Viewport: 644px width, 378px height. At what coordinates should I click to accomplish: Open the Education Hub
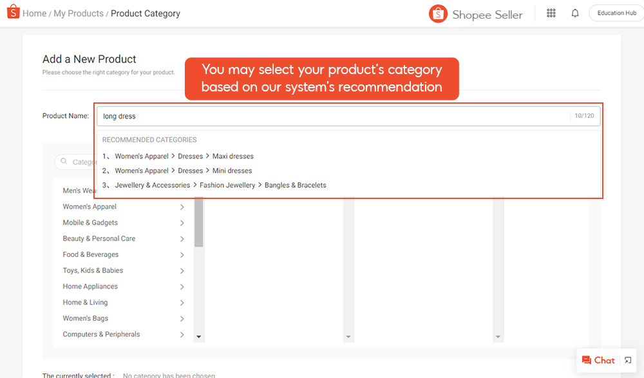tap(616, 12)
